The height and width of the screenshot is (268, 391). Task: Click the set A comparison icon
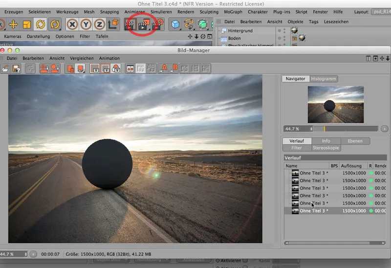[163, 69]
